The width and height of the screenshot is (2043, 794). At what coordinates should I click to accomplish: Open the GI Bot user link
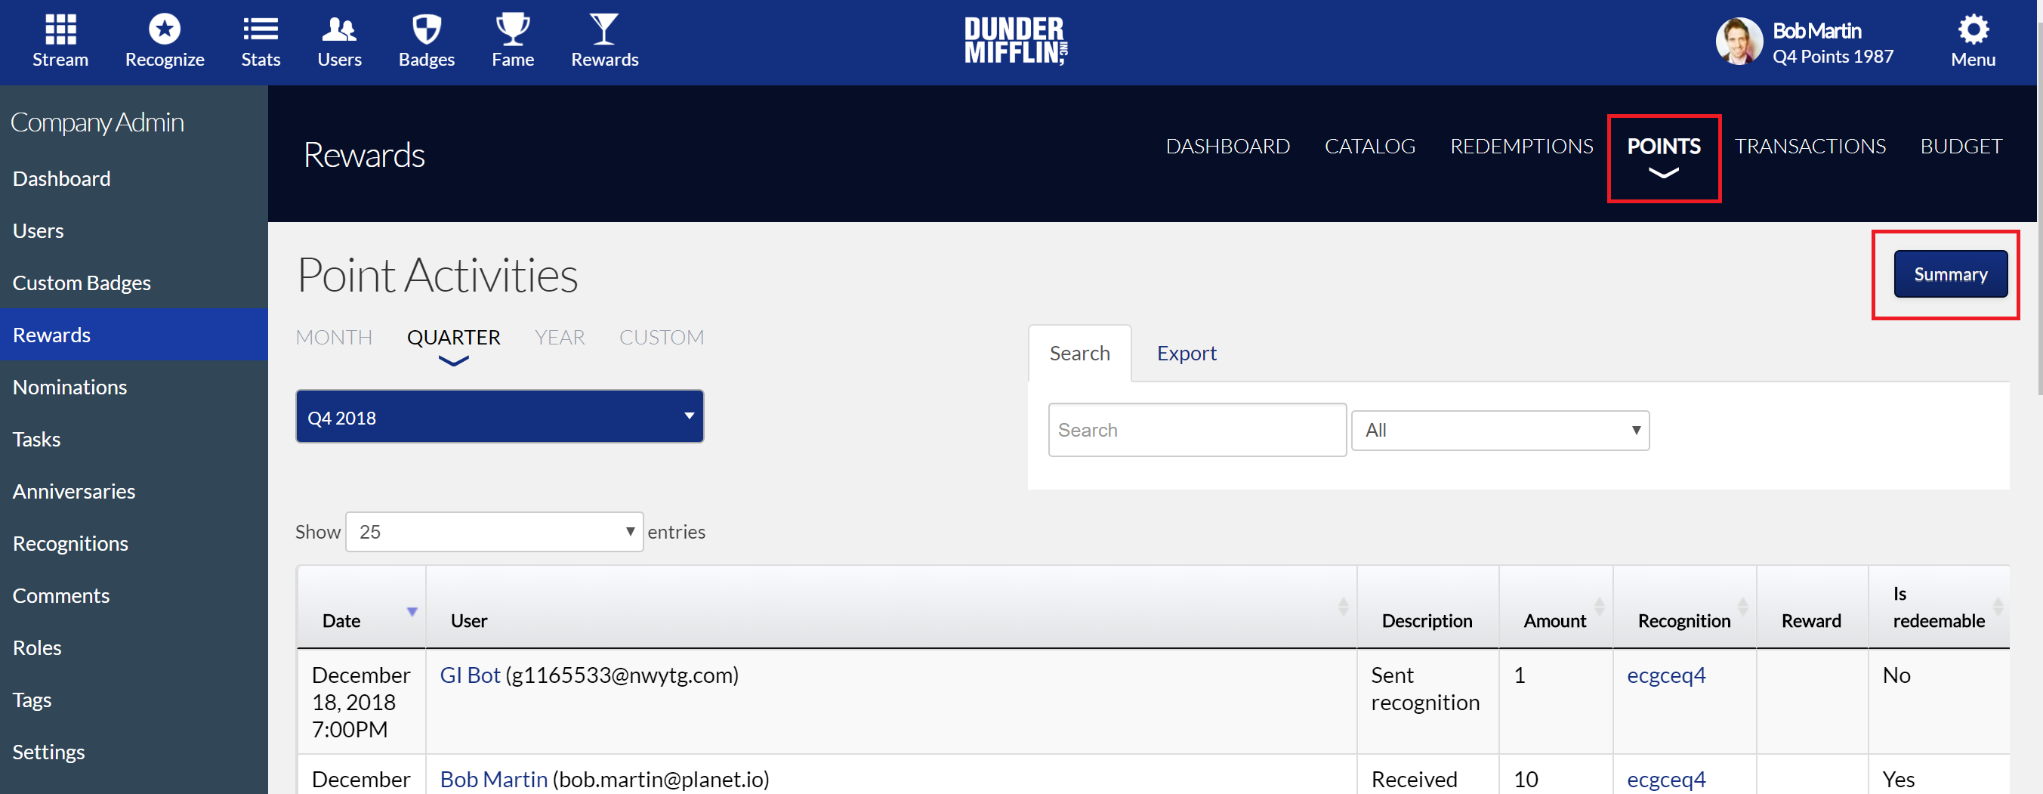(470, 675)
